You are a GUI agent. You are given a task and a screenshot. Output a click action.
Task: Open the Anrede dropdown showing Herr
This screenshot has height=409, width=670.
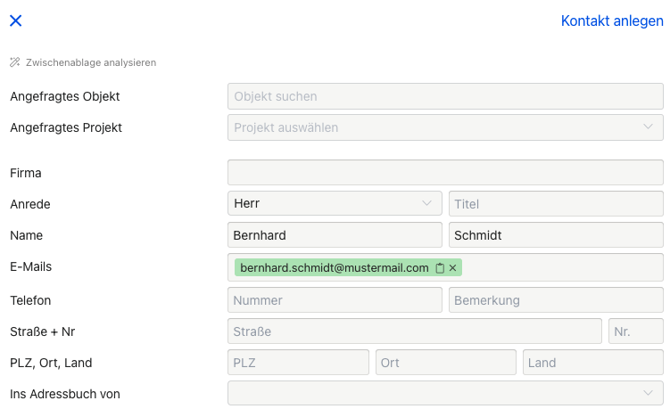coord(335,203)
